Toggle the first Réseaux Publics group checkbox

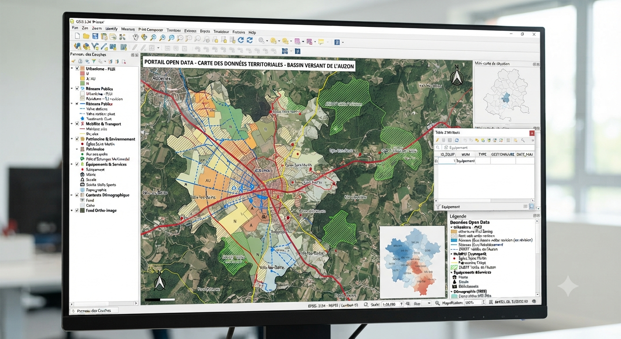(x=77, y=88)
